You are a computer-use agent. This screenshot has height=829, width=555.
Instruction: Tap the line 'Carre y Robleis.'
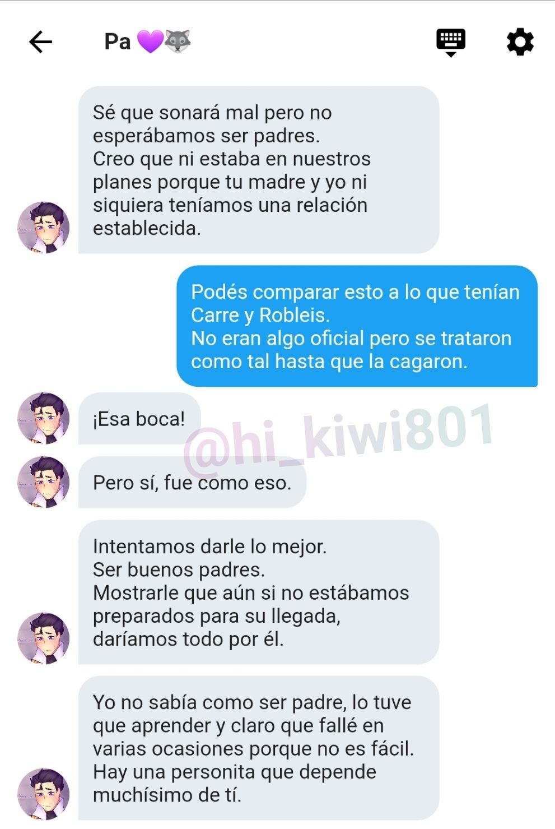[260, 316]
